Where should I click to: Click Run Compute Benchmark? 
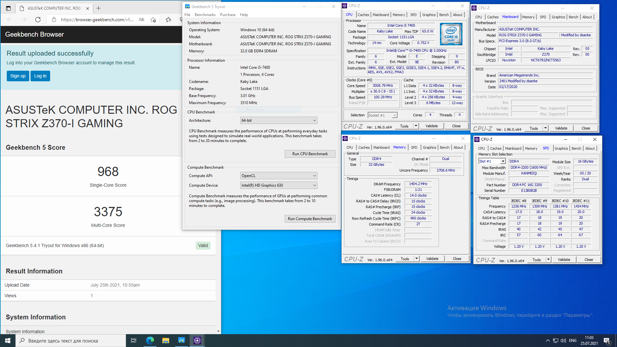310,219
